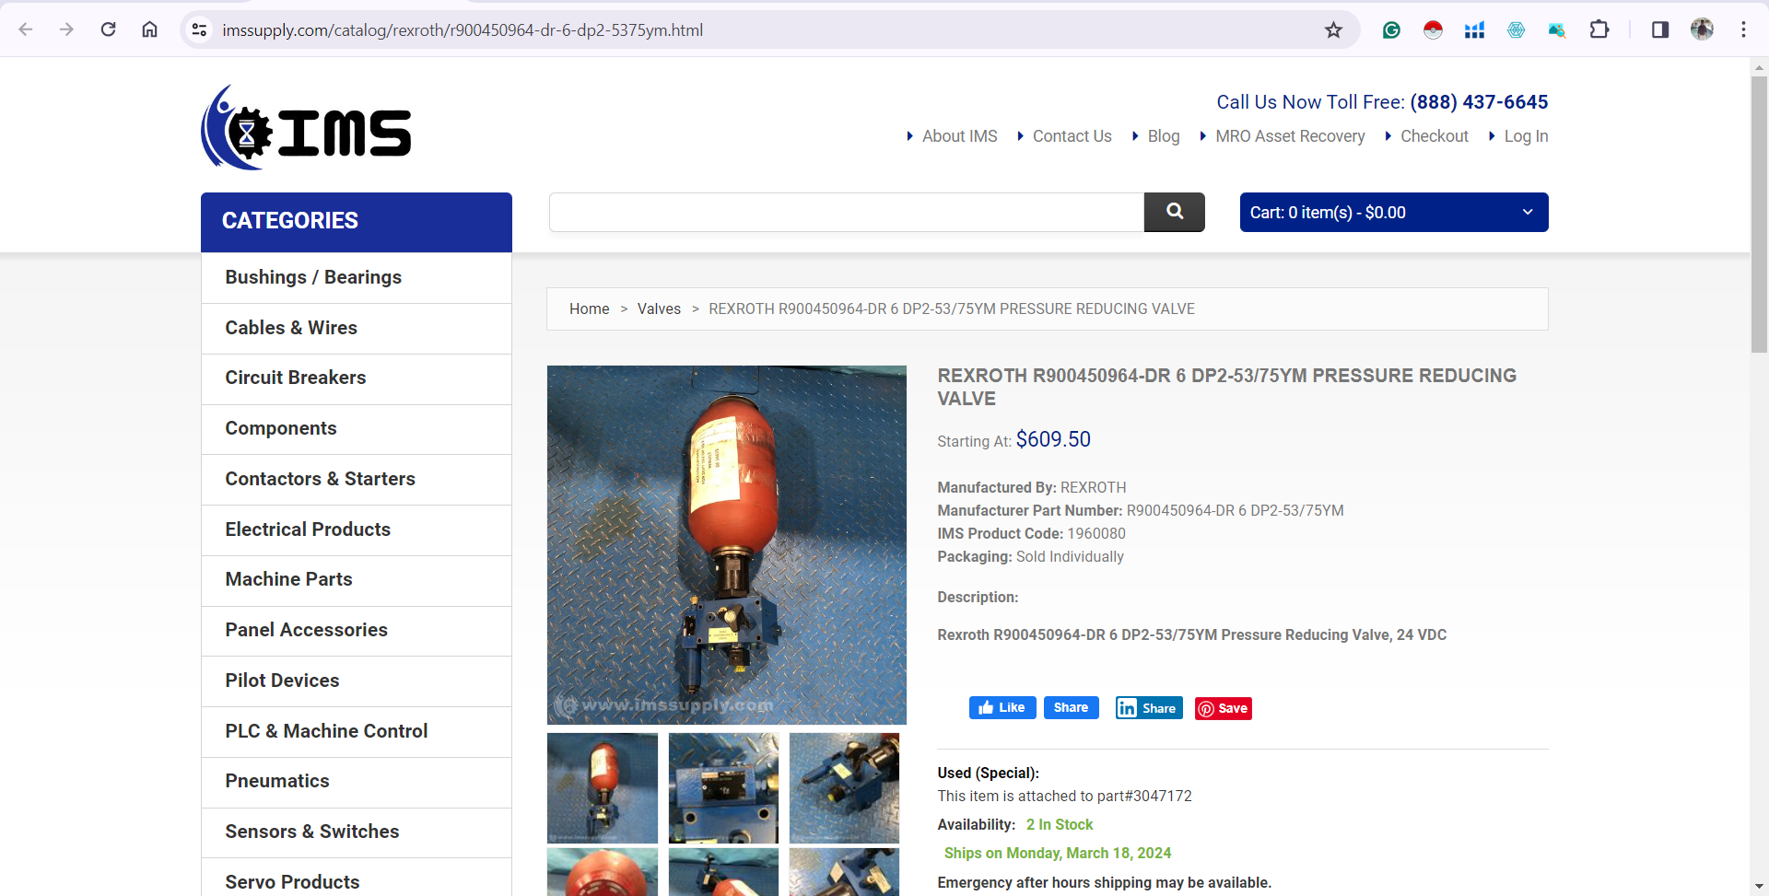This screenshot has width=1769, height=896.
Task: Open the Extensions puzzle-piece menu
Action: click(x=1599, y=29)
